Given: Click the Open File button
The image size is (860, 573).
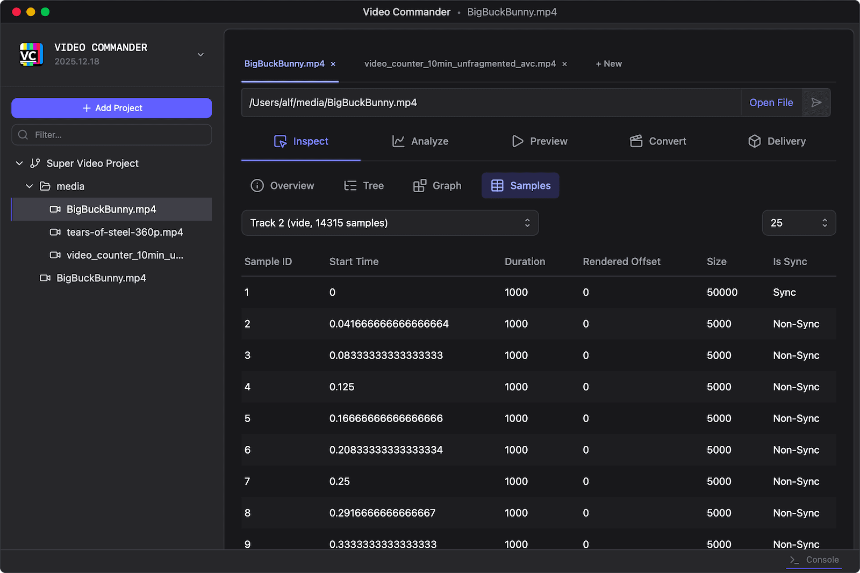Looking at the screenshot, I should (771, 103).
